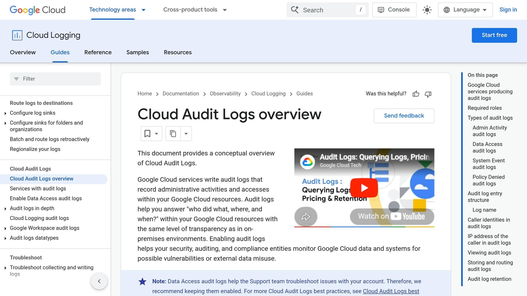Viewport: 527px width, 296px height.
Task: Click the copy page icon
Action: (x=173, y=134)
